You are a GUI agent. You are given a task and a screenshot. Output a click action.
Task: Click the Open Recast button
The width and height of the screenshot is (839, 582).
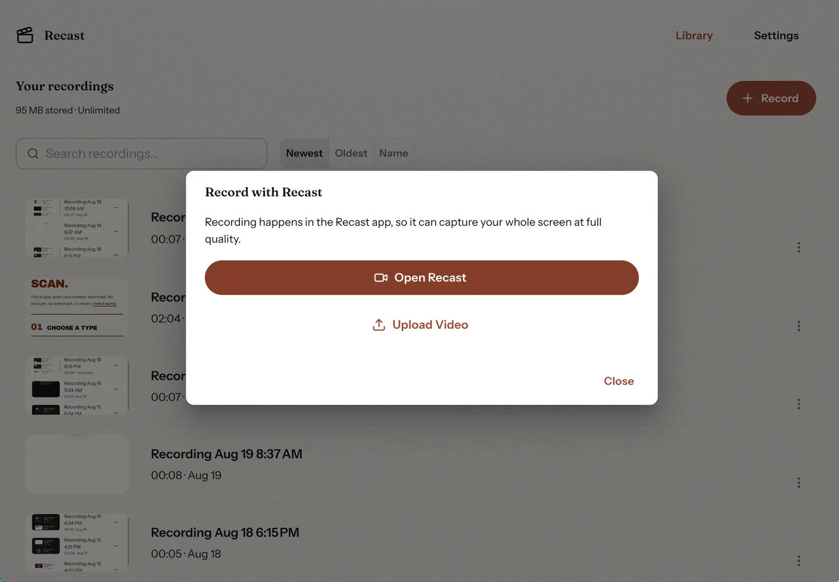pyautogui.click(x=422, y=278)
